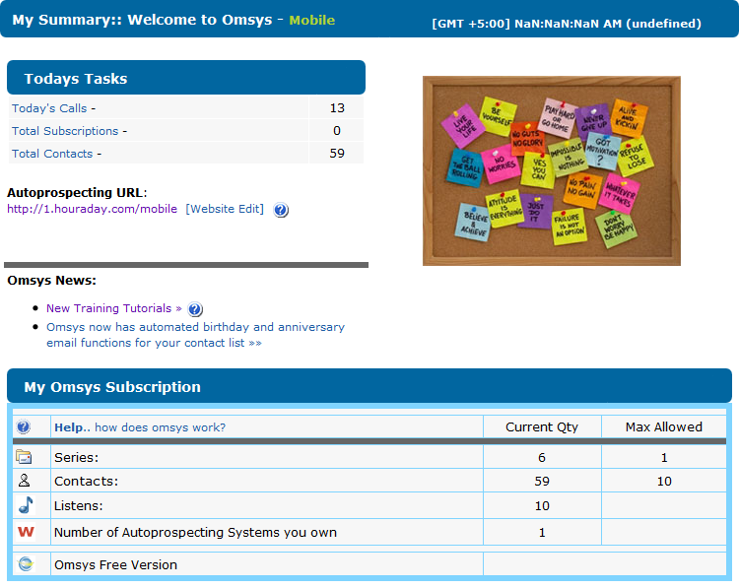Image resolution: width=739 pixels, height=588 pixels.
Task: Click the Omsys News: heading
Action: pyautogui.click(x=52, y=281)
